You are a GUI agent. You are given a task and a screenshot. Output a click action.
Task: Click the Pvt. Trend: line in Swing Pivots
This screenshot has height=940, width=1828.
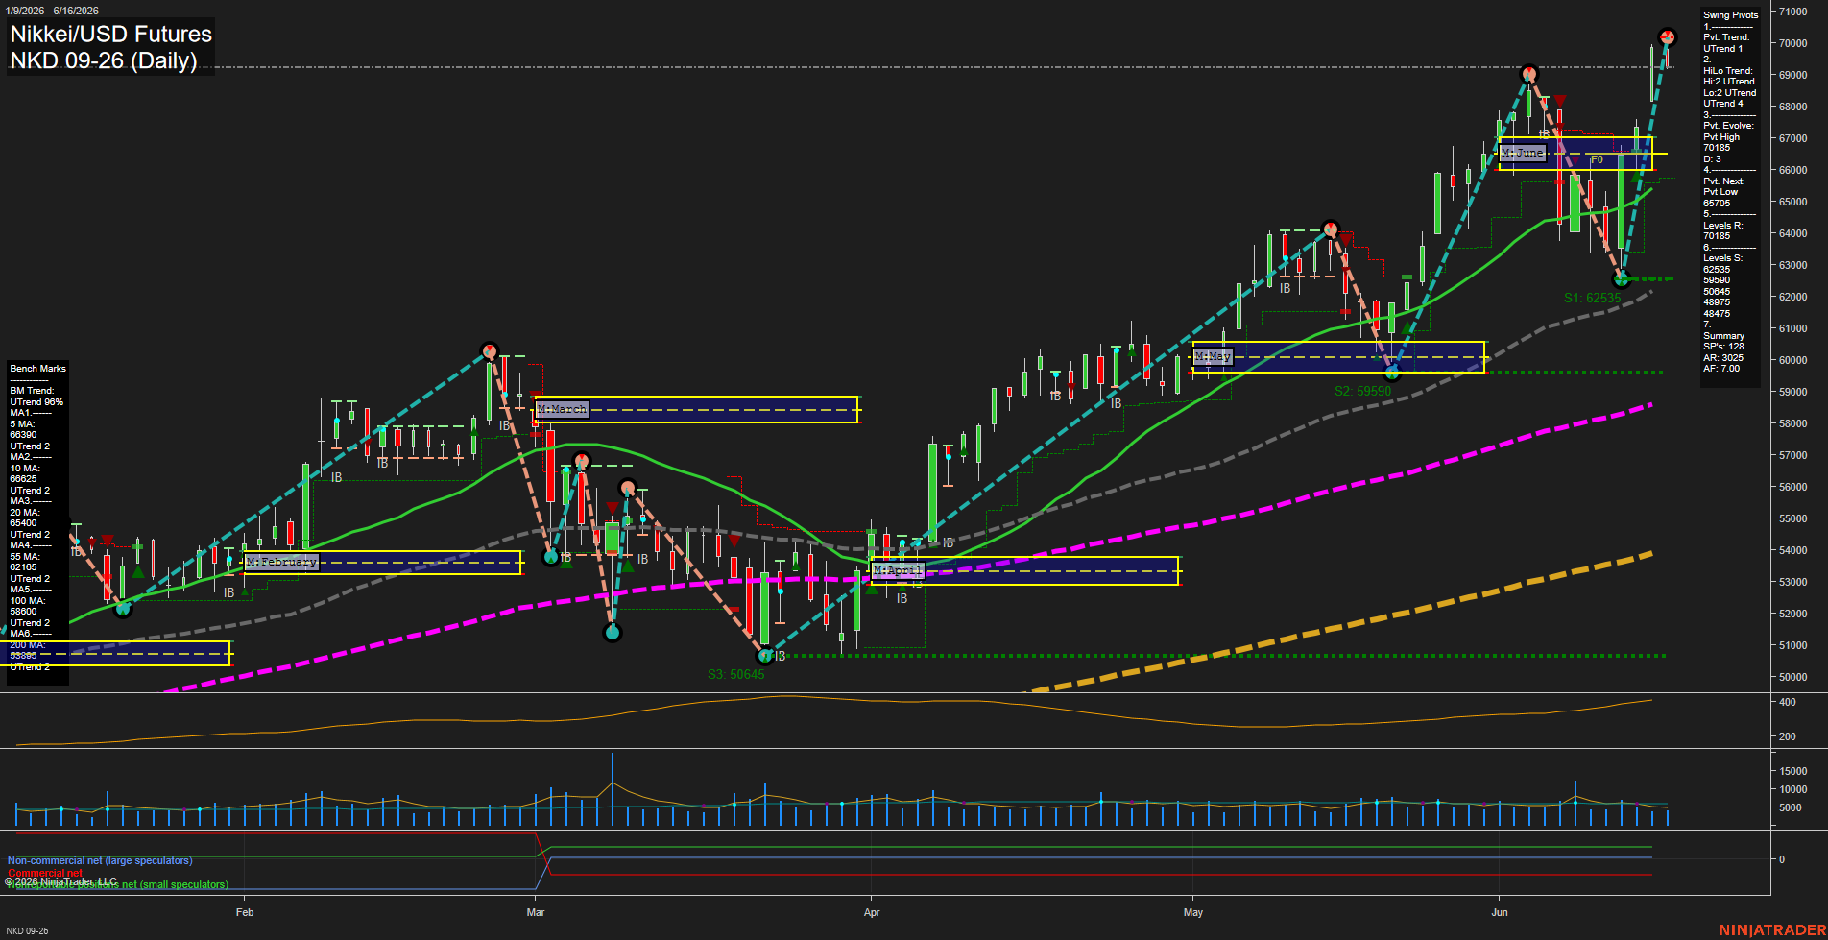pyautogui.click(x=1726, y=37)
